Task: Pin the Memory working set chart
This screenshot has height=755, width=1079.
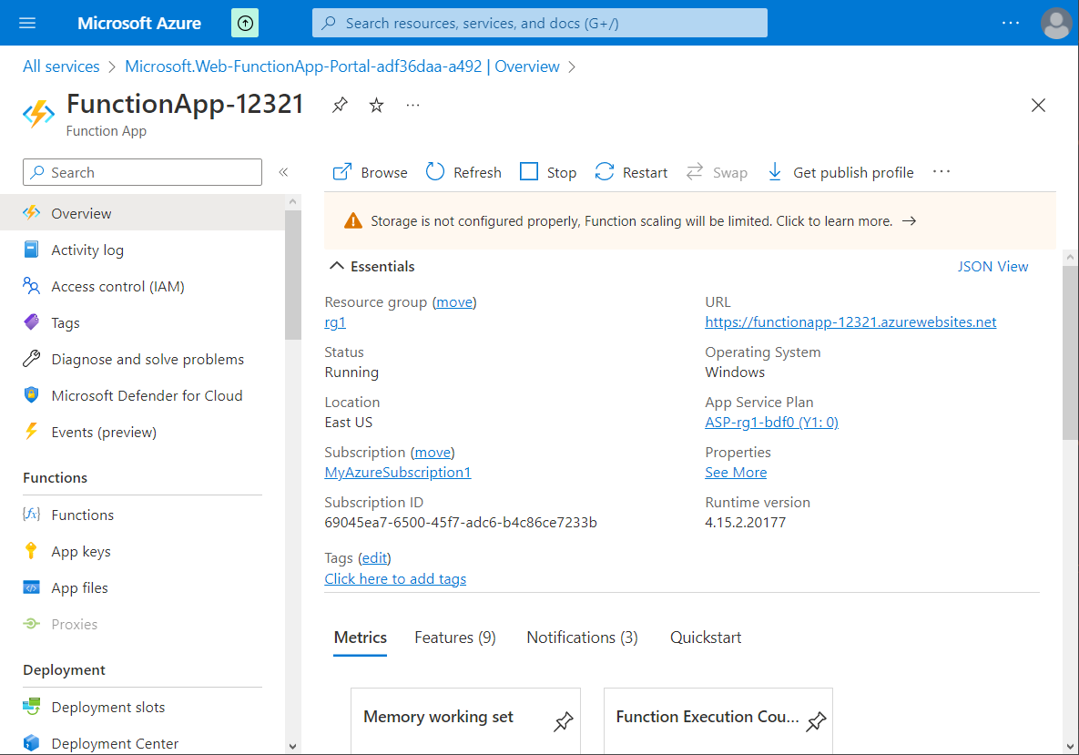Action: [564, 720]
